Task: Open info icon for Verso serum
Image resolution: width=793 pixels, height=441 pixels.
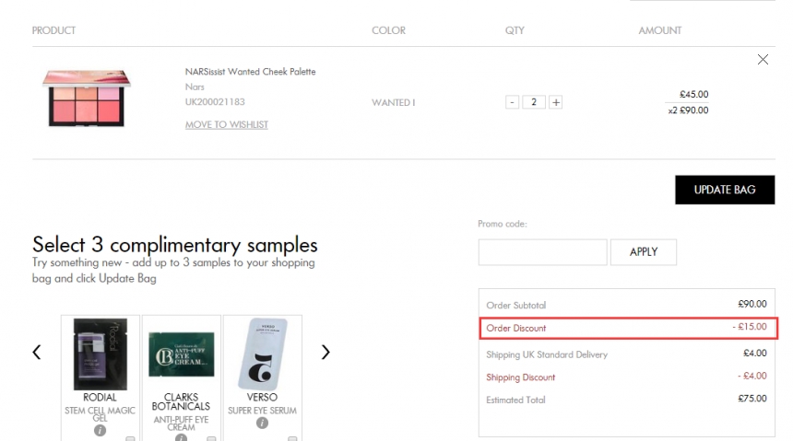Action: click(x=262, y=423)
